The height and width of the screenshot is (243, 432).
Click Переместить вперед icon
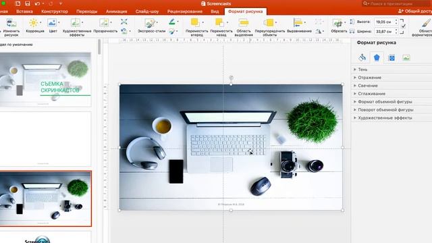tap(195, 22)
